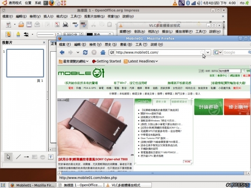Open the SONY Cyber-shot T900 article link
The image size is (251, 188).
(93, 159)
